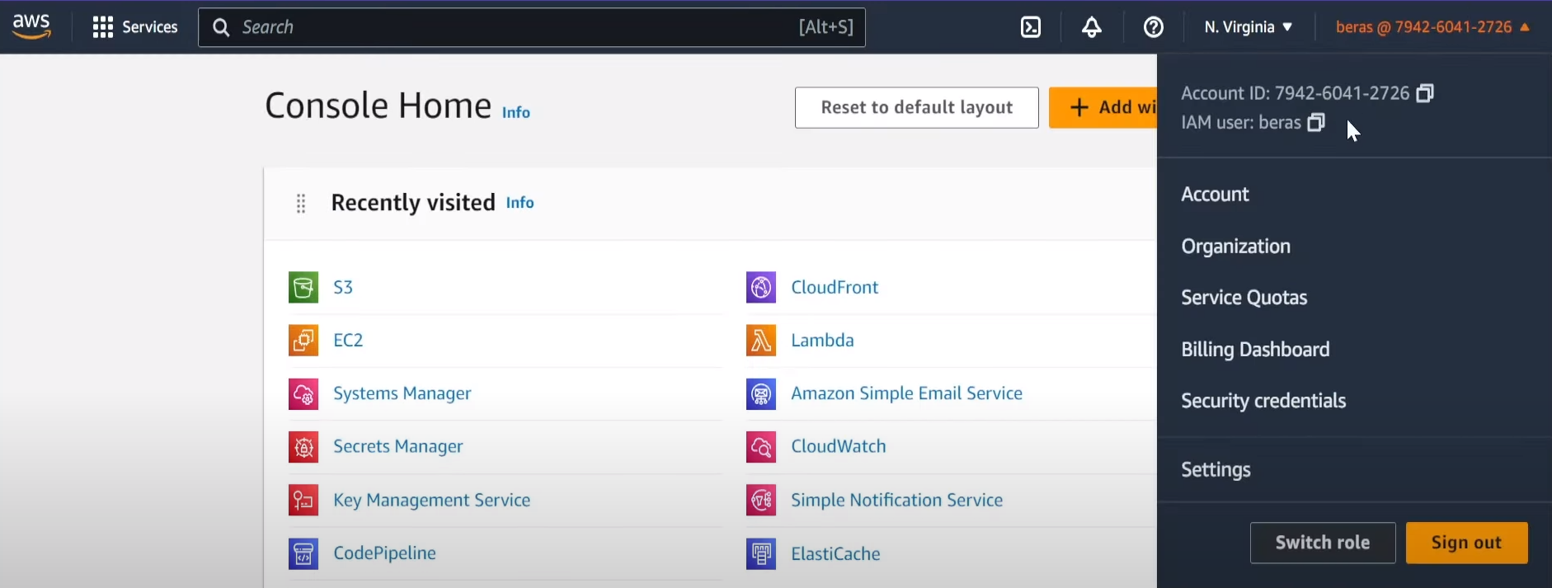Click the Sign out button

(1466, 543)
